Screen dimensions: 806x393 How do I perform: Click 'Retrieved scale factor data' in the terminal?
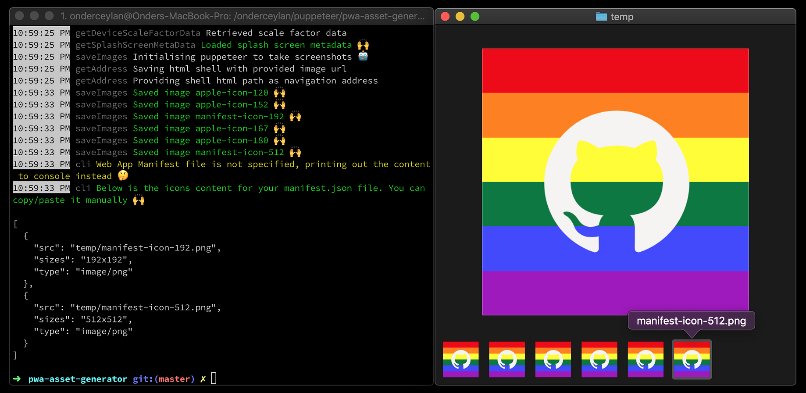click(x=276, y=33)
